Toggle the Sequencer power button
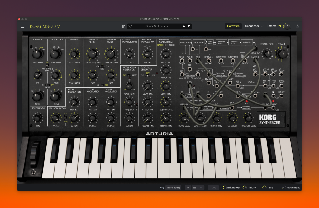 pyautogui.click(x=262, y=26)
